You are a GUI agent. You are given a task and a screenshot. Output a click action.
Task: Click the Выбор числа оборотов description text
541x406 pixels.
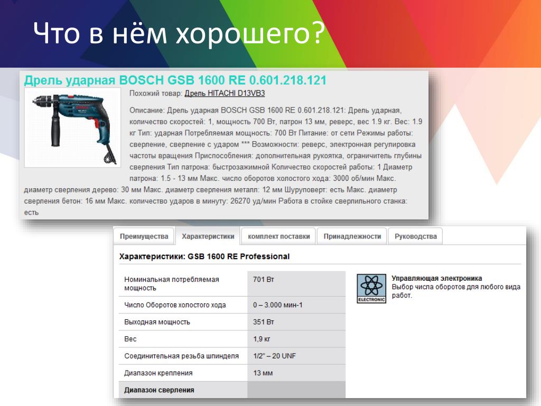coord(456,291)
